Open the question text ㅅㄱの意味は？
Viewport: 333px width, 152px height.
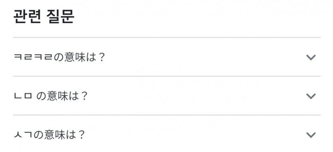[49, 135]
